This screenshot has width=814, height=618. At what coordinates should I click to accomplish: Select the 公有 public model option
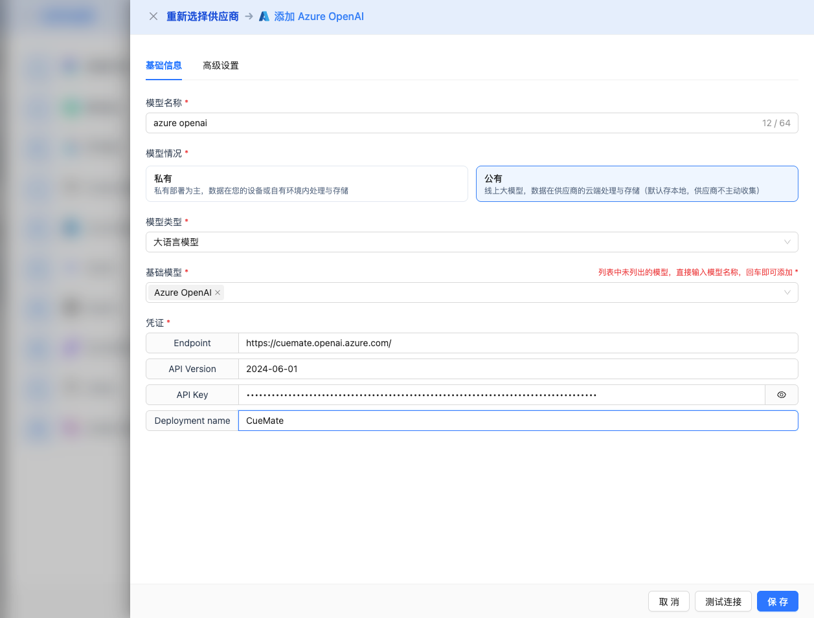(637, 184)
